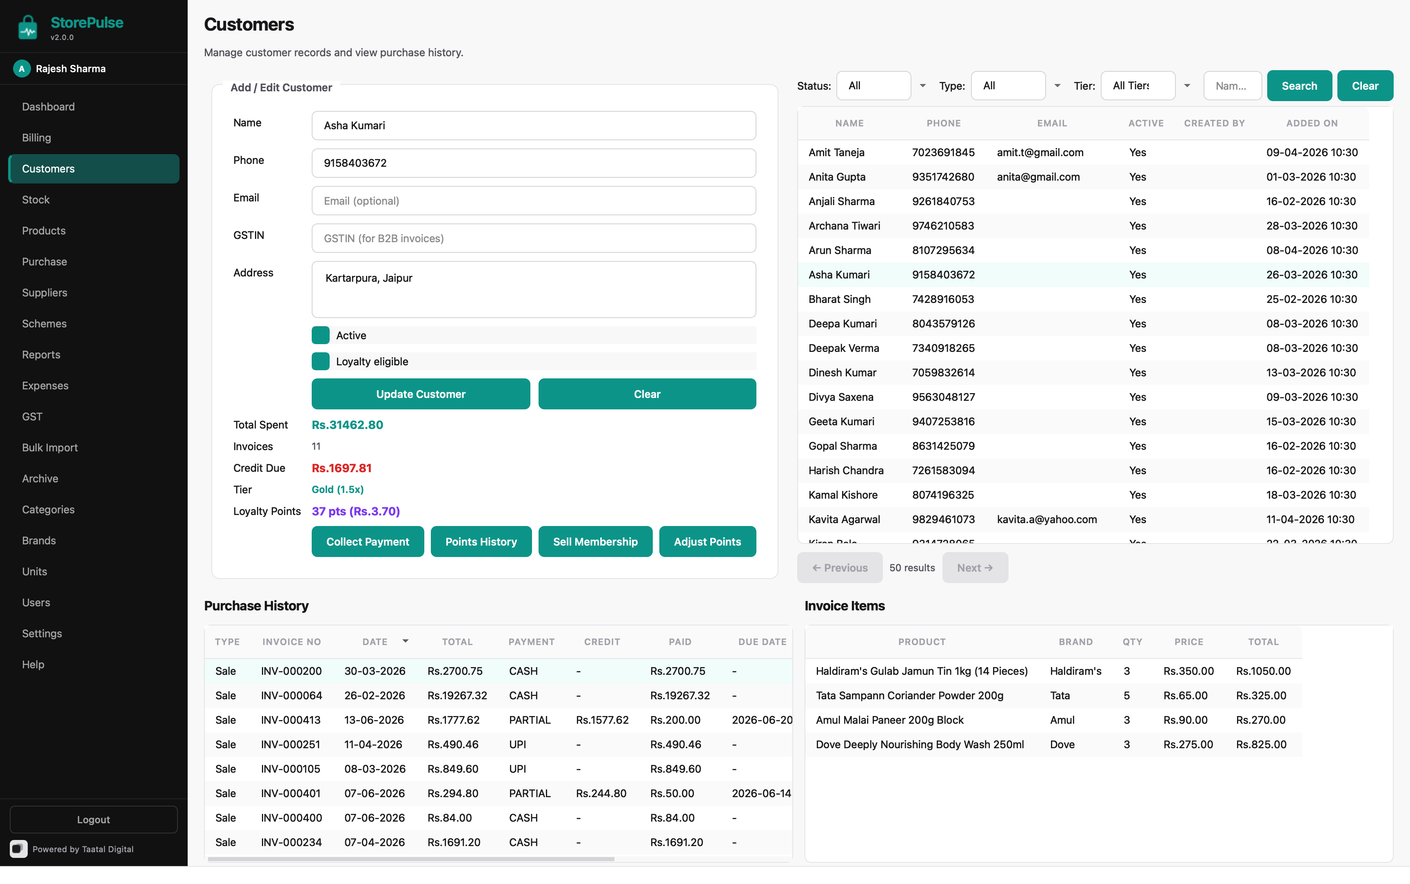Viewport: 1410px width, 884px height.
Task: Focus the Name input field
Action: (x=533, y=125)
